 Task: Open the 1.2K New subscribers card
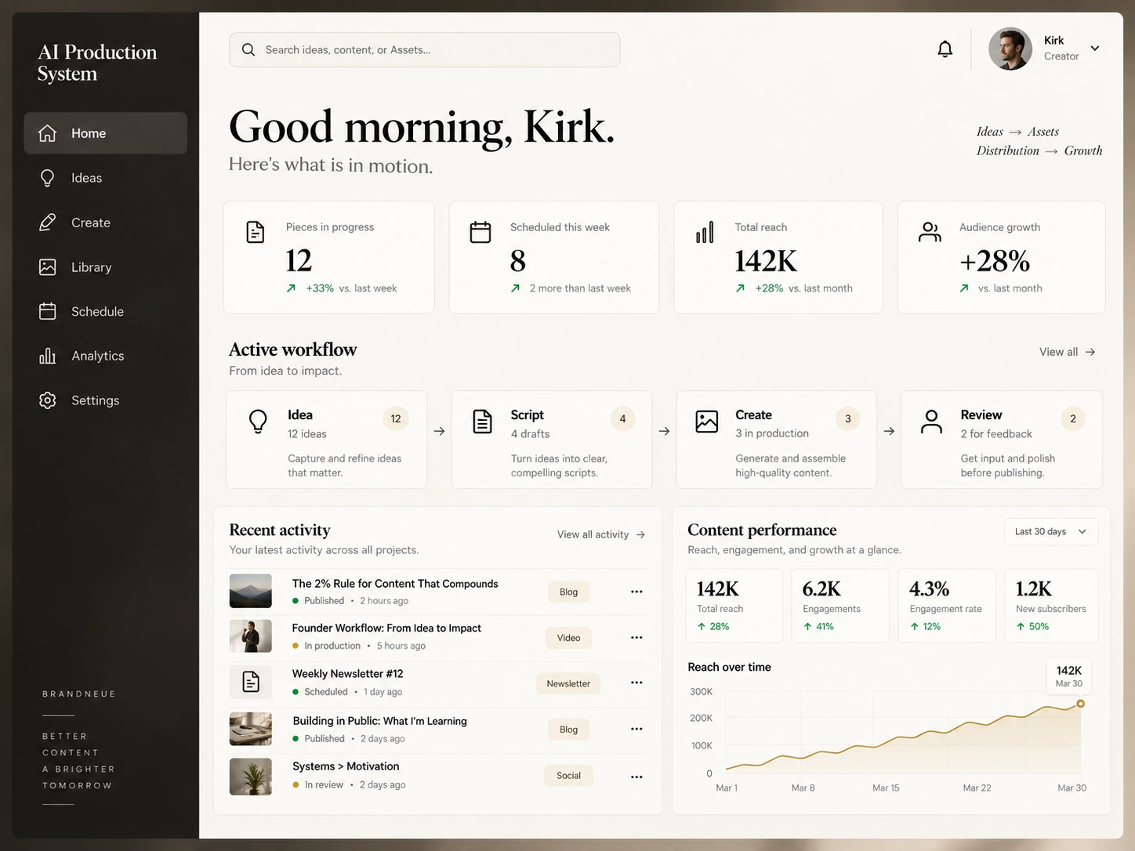[x=1051, y=606]
